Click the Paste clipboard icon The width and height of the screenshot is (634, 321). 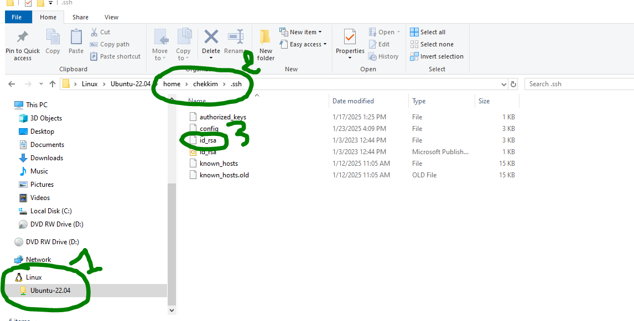tap(76, 38)
